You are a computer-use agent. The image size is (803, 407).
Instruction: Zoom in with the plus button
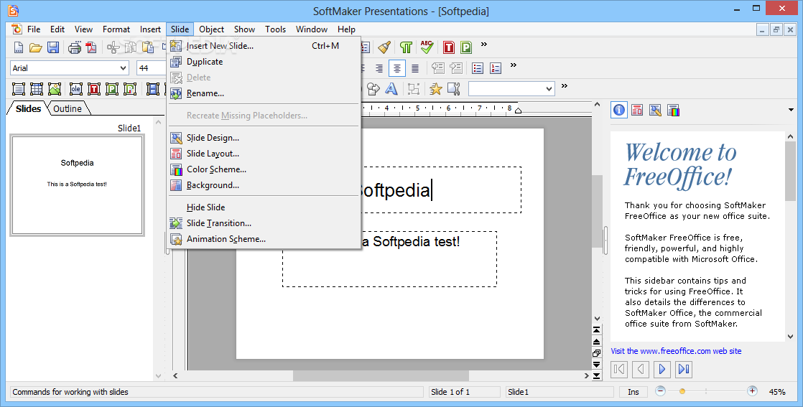point(752,391)
